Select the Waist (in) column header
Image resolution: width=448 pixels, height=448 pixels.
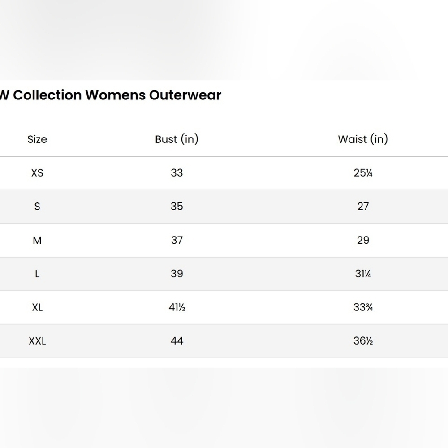pos(363,139)
